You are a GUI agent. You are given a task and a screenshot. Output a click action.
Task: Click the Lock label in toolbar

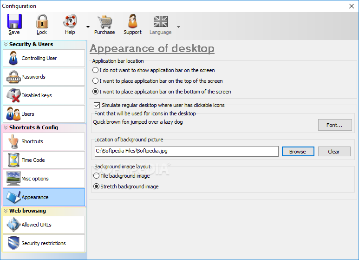42,33
